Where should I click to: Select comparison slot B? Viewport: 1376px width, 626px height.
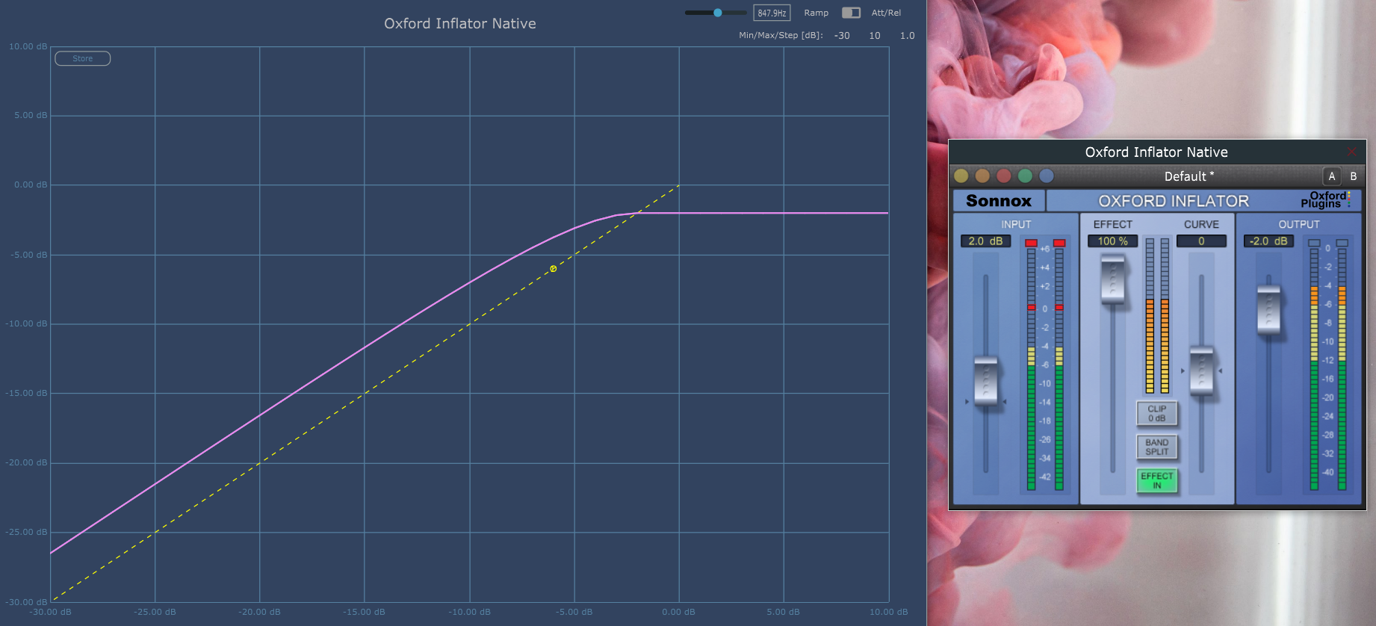tap(1353, 176)
